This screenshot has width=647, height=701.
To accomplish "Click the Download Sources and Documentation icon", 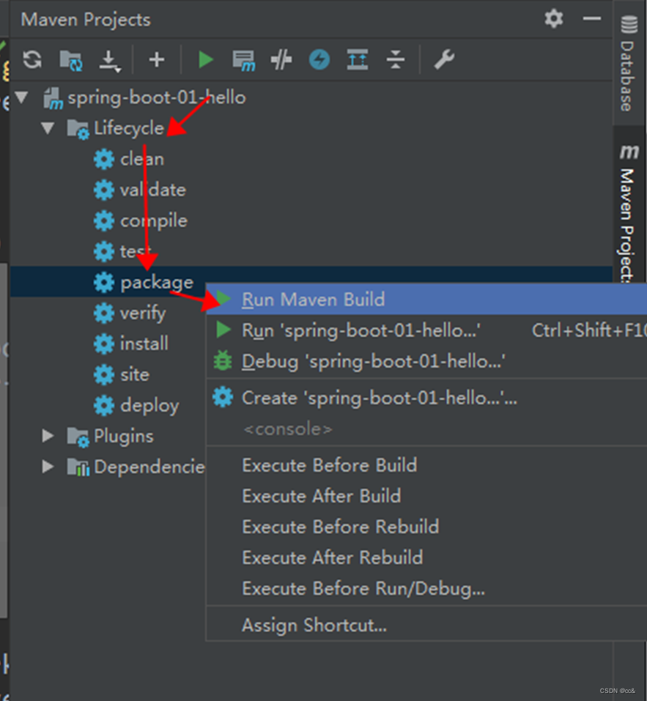I will 110,61.
